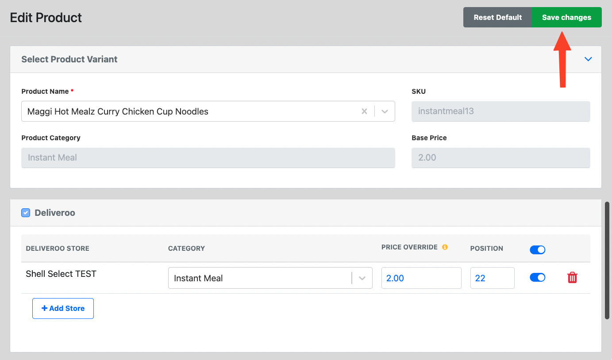612x360 pixels.
Task: Click the DELIVEROO STORE column header
Action: [58, 249]
